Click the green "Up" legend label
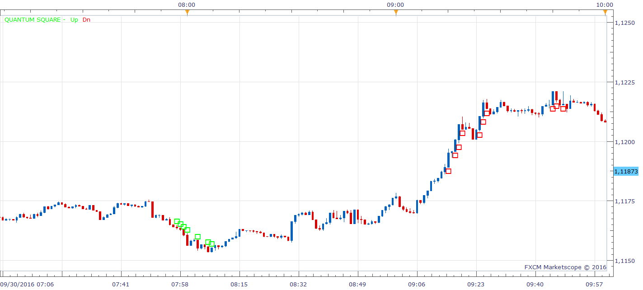 (74, 20)
